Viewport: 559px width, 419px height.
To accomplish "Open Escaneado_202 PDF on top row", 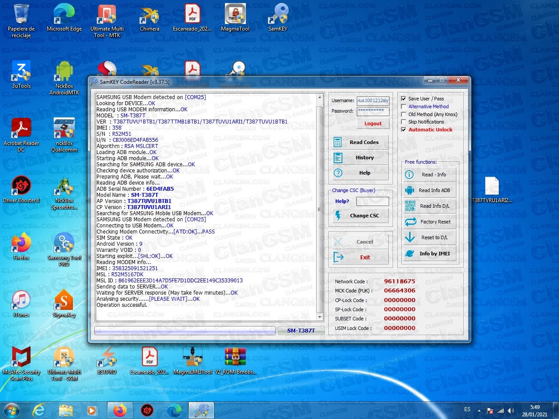I will click(192, 17).
